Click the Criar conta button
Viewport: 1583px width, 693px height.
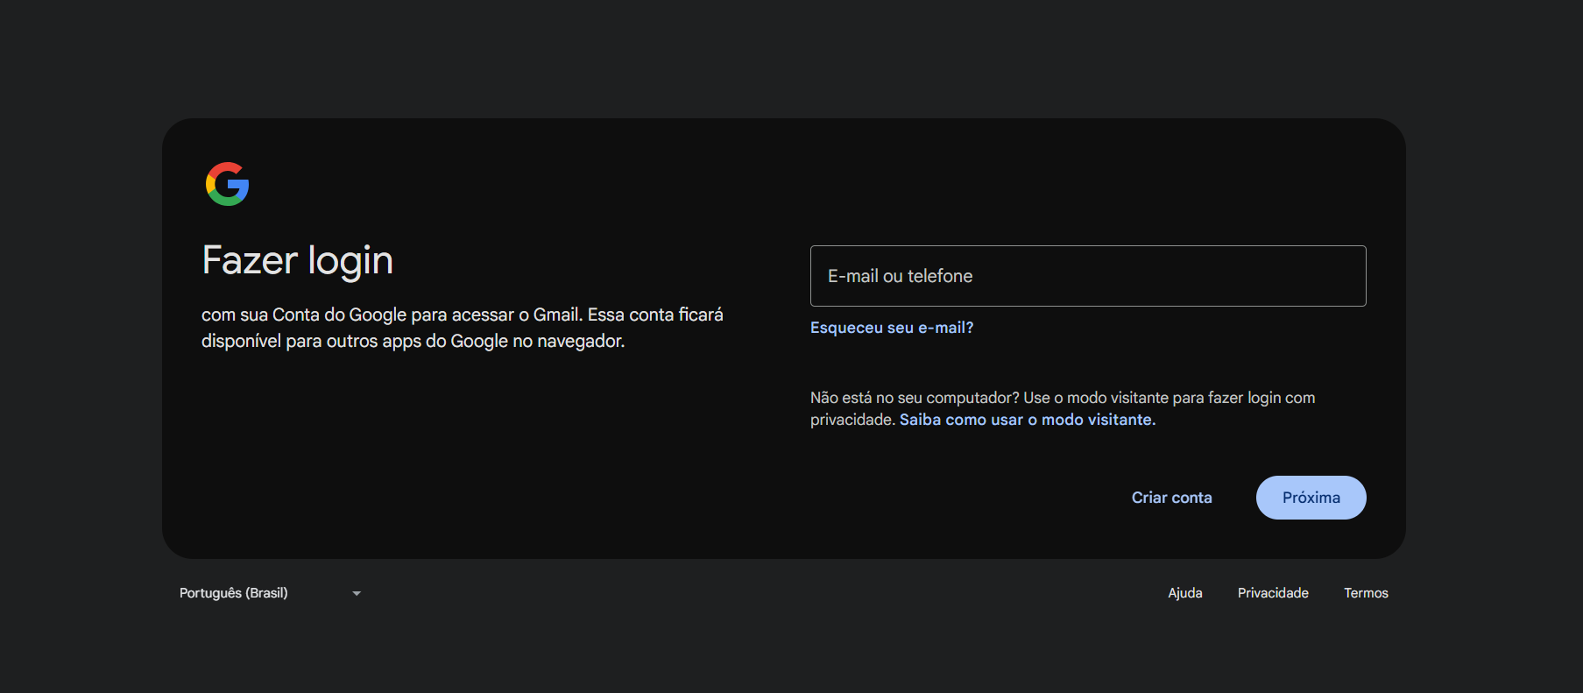click(x=1172, y=498)
